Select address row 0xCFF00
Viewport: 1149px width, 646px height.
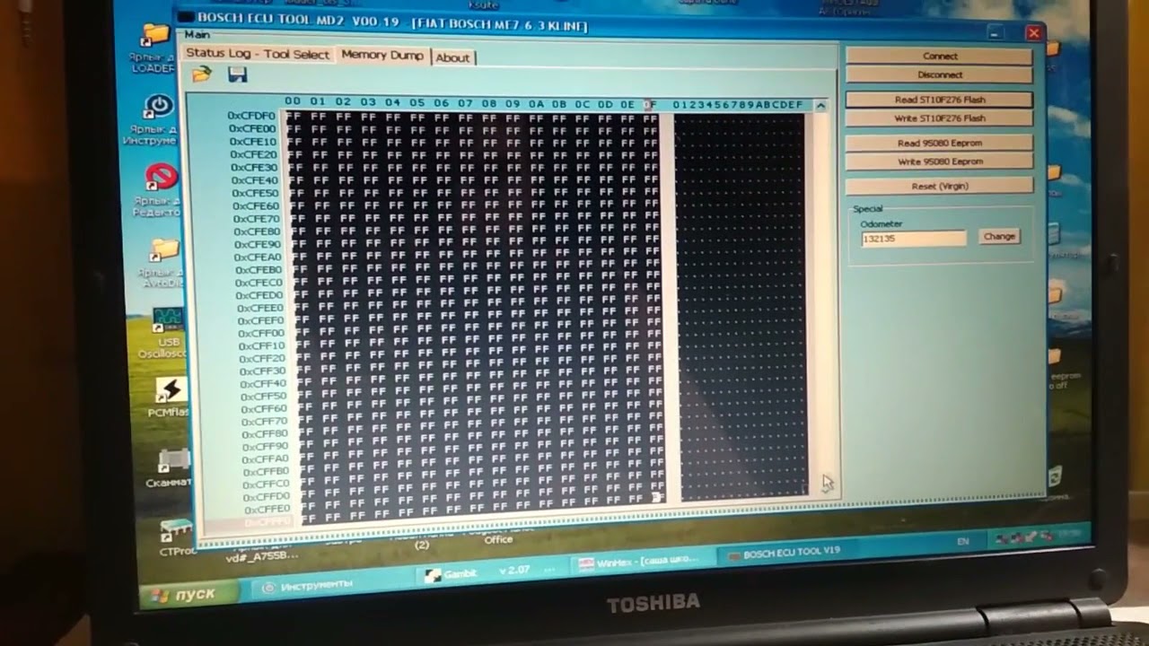tap(261, 333)
